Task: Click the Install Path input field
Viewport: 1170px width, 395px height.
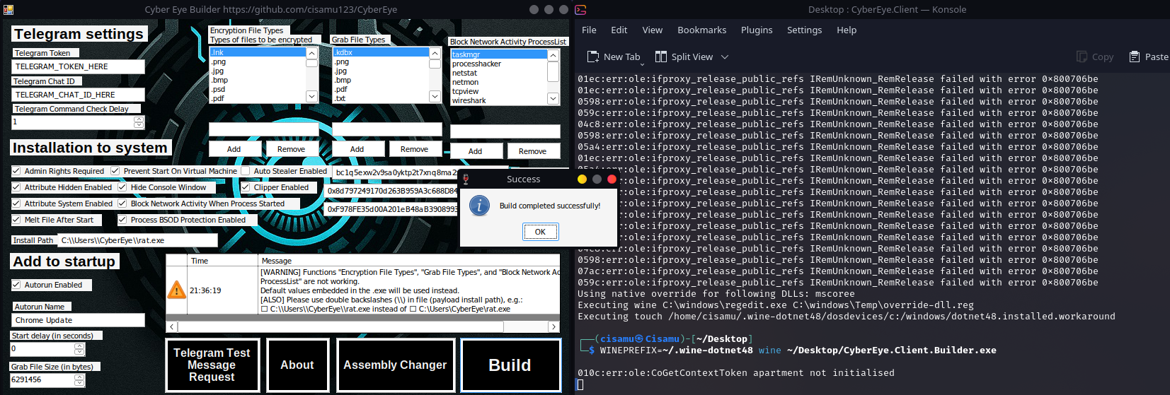Action: point(138,240)
